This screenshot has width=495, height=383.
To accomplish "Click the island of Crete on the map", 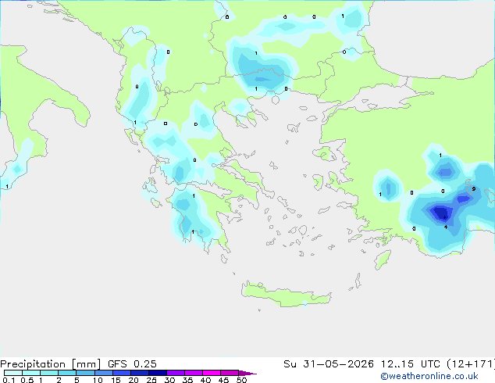I will pyautogui.click(x=286, y=295).
